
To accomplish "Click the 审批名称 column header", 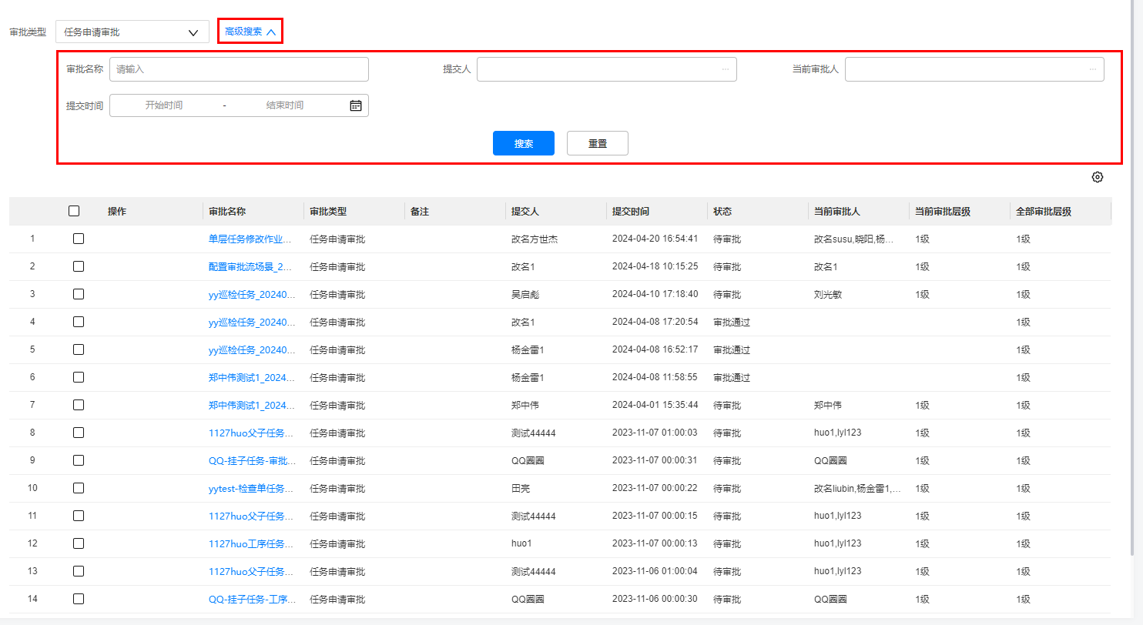I will click(227, 211).
